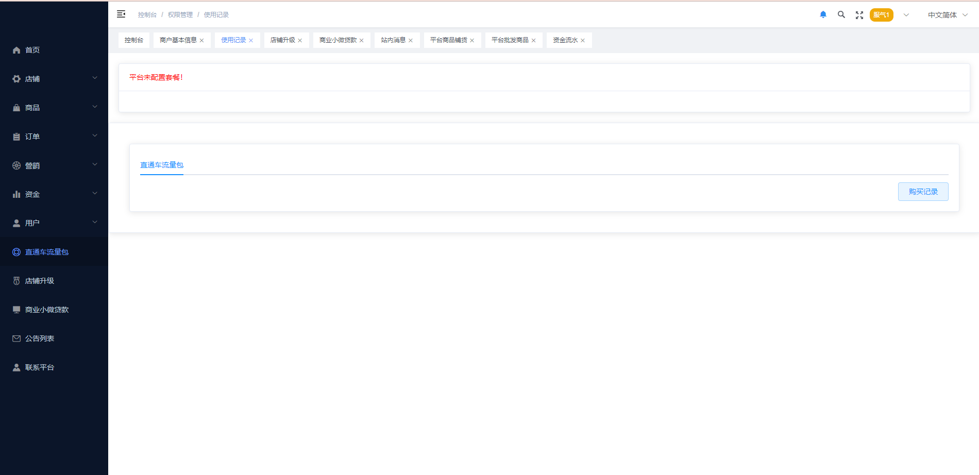Switch to the 站内消息 tab
This screenshot has height=475, width=979.
[x=393, y=40]
